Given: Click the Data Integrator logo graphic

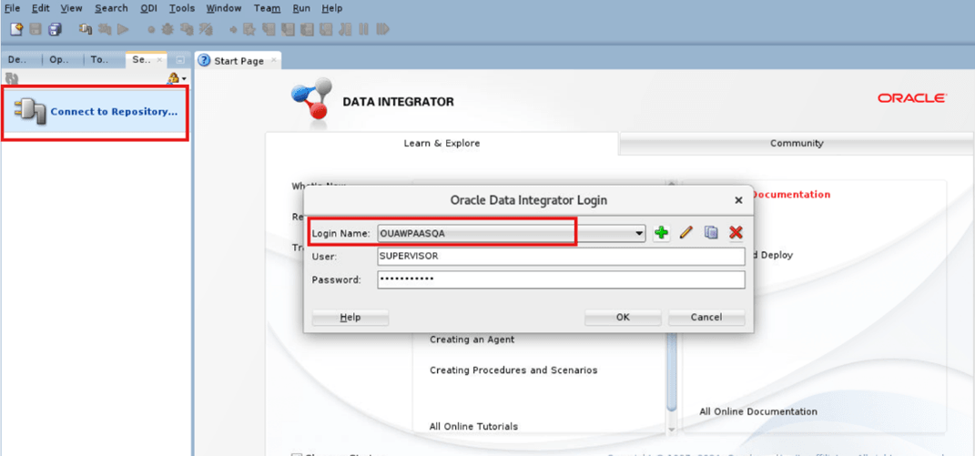Looking at the screenshot, I should pos(310,98).
